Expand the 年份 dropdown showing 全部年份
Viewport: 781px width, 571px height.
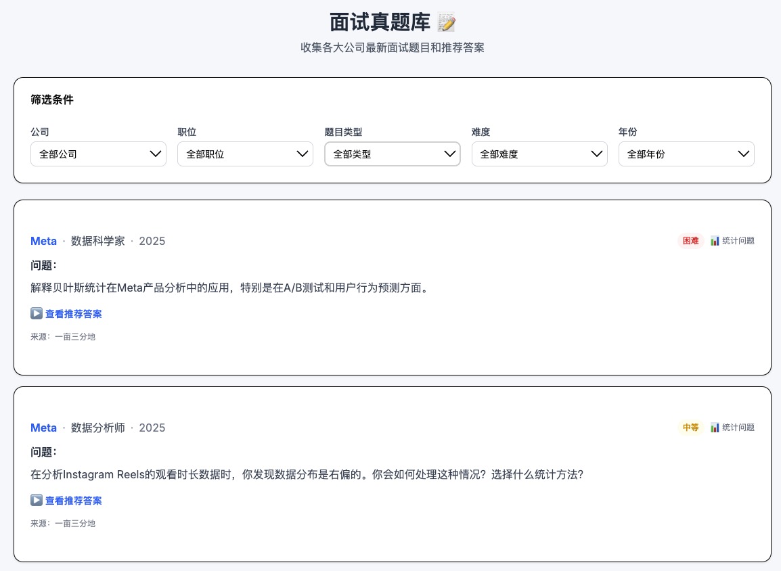[x=686, y=154]
